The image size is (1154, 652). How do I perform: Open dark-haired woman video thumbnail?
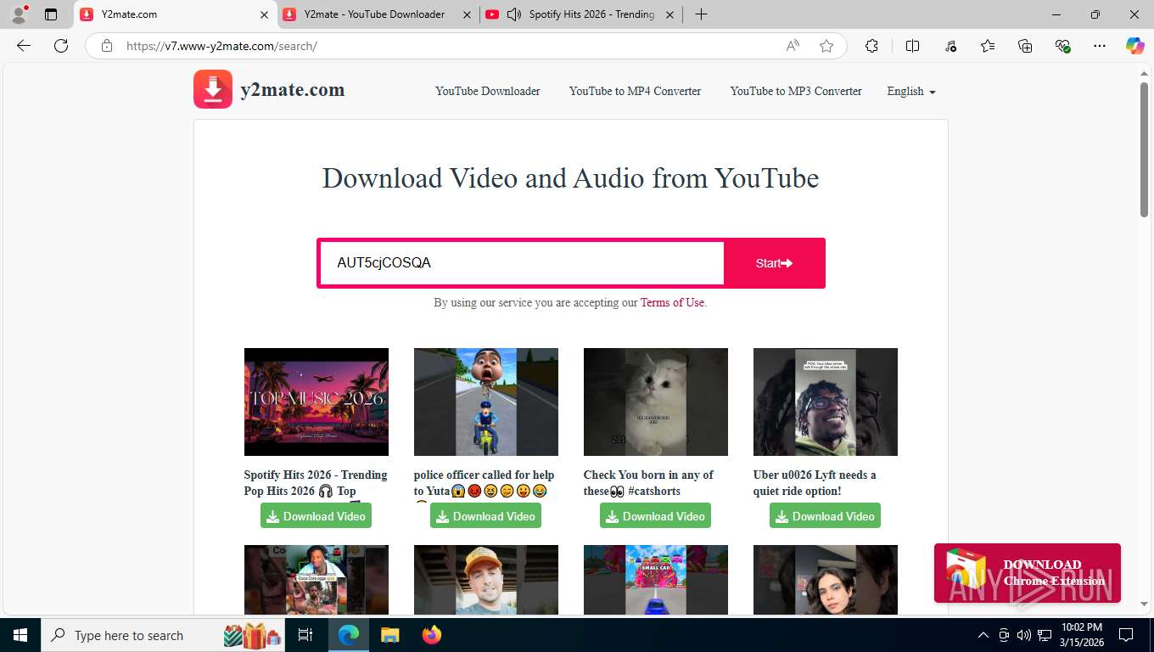pos(826,580)
